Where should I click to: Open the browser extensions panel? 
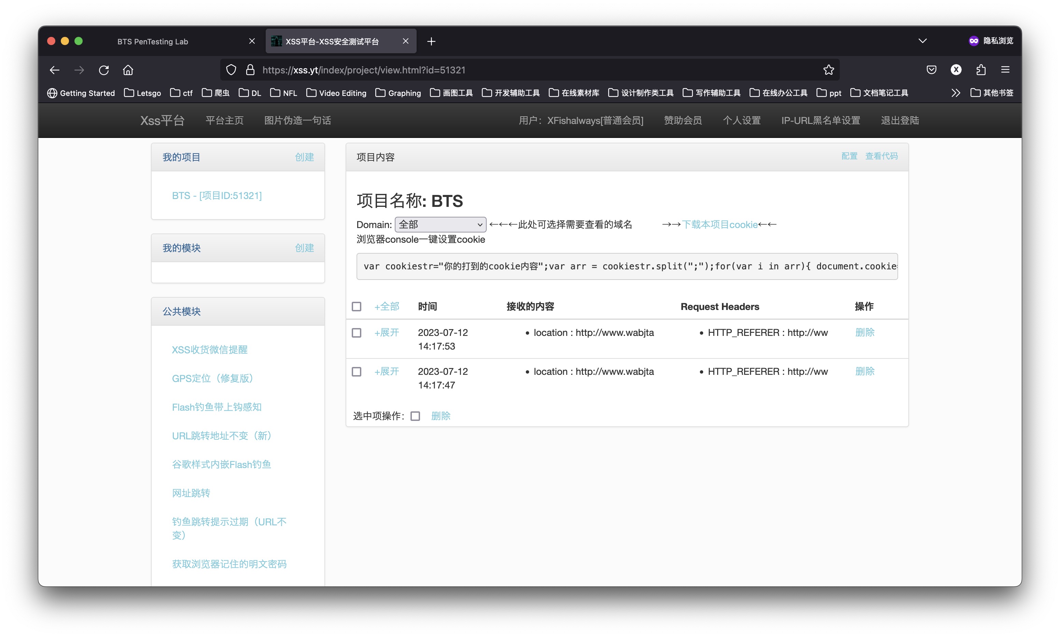(x=980, y=70)
